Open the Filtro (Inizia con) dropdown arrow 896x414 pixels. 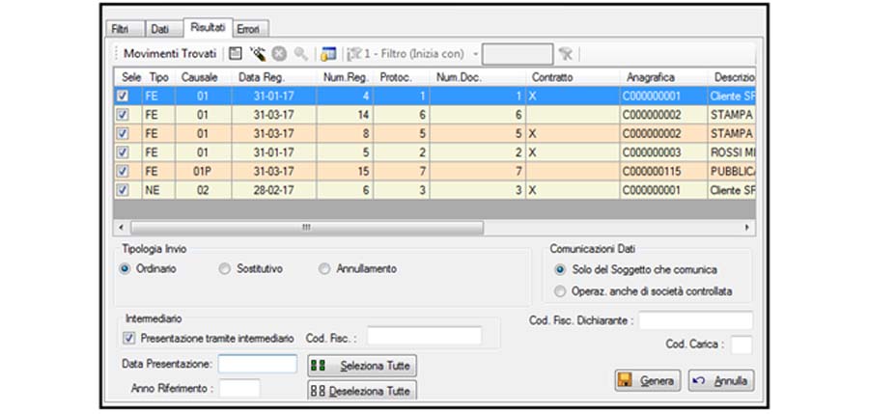click(x=475, y=54)
